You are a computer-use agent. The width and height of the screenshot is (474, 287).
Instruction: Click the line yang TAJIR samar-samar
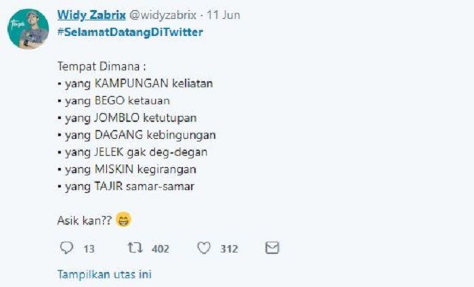126,186
